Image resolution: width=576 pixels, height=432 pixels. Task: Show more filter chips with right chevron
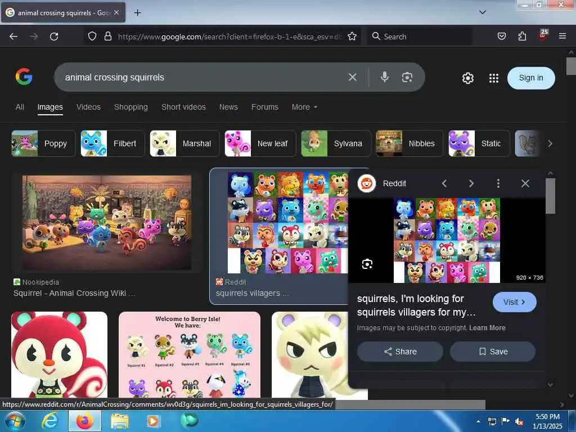click(x=550, y=143)
